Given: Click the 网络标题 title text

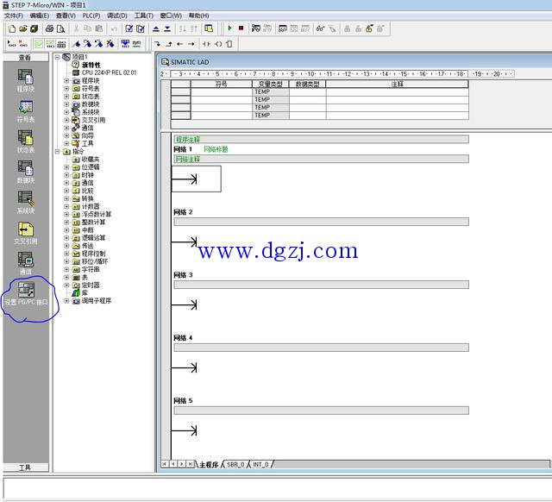Looking at the screenshot, I should (216, 149).
